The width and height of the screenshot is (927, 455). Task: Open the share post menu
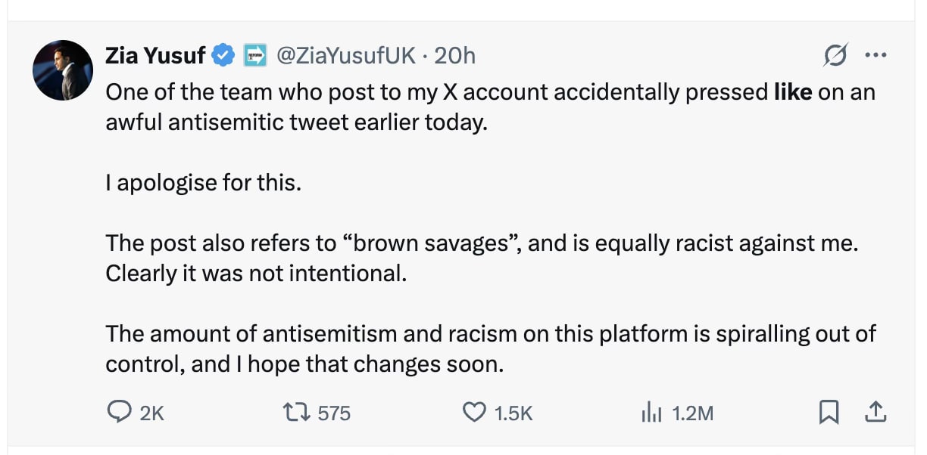(x=875, y=412)
